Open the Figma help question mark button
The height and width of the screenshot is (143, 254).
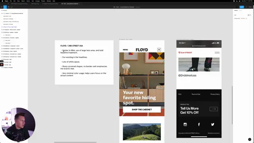pos(250,139)
